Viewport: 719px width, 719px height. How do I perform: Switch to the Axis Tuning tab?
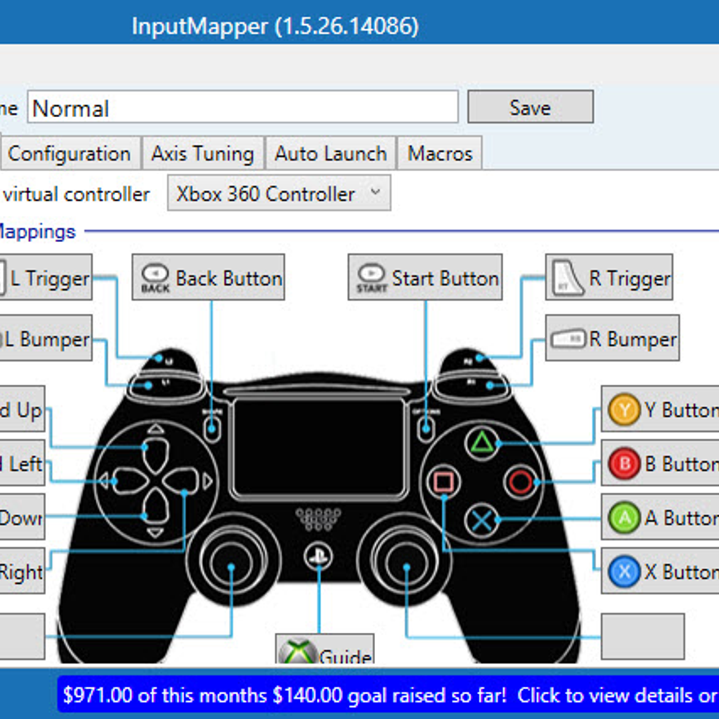point(203,154)
